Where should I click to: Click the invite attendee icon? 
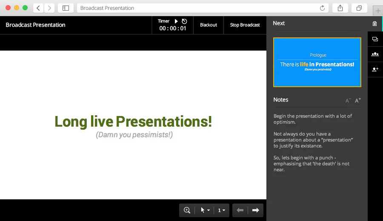[374, 69]
